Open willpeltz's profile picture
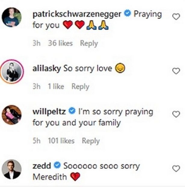The width and height of the screenshot is (185, 187). point(12,115)
